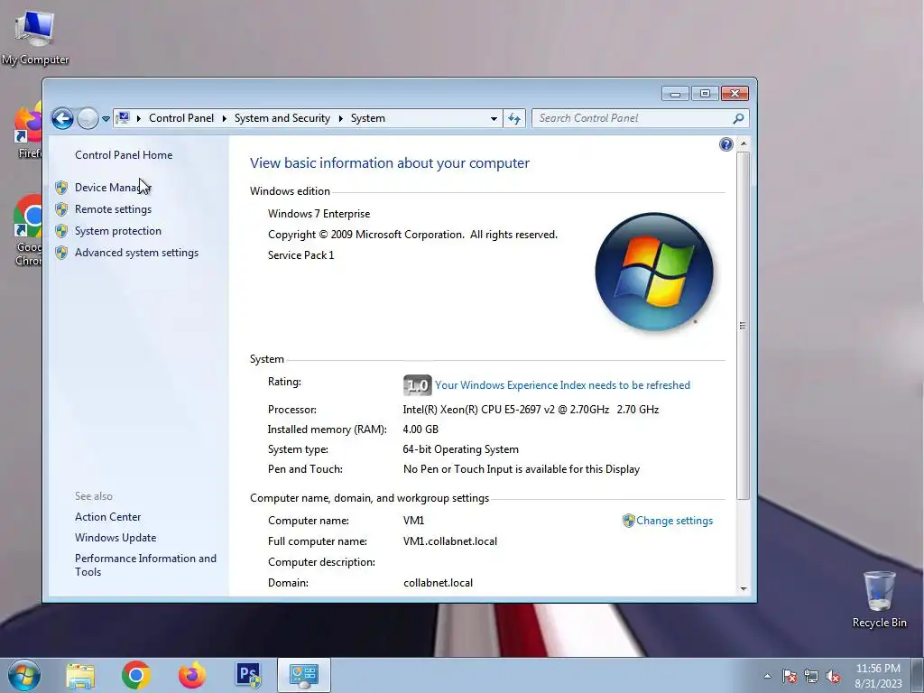Click the 1.0 rating badge
924x693 pixels.
(x=417, y=385)
